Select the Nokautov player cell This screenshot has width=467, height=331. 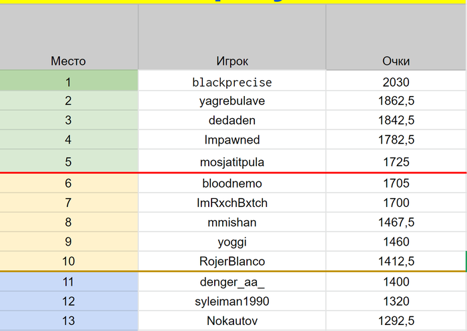[x=232, y=320]
